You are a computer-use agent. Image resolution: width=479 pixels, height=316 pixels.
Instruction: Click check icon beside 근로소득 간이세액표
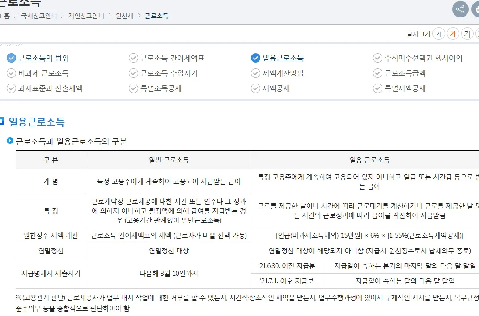[x=133, y=58]
